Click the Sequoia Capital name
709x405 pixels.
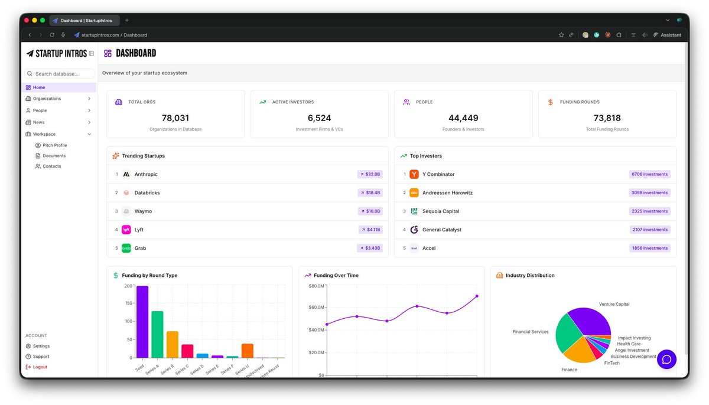pos(441,211)
